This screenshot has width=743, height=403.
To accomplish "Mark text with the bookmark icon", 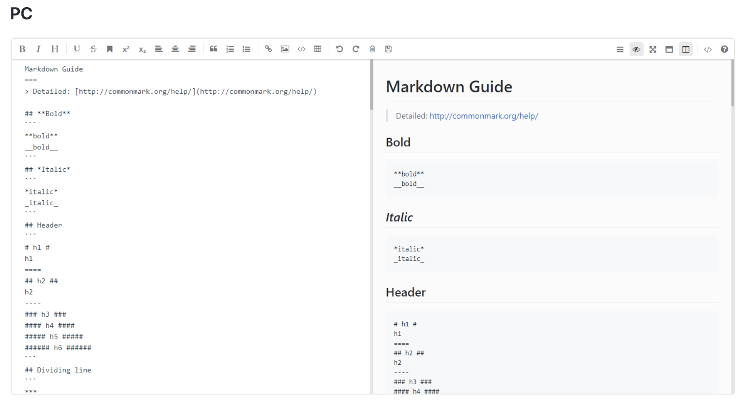I will pyautogui.click(x=110, y=49).
